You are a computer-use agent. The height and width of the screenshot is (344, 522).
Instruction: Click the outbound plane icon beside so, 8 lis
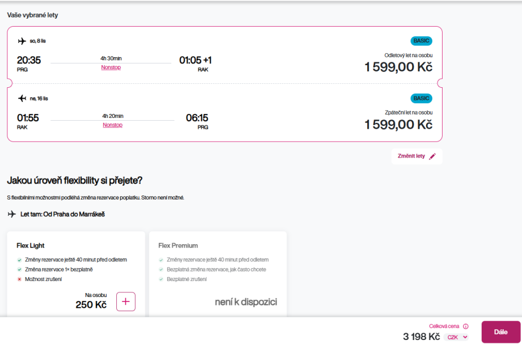point(22,41)
